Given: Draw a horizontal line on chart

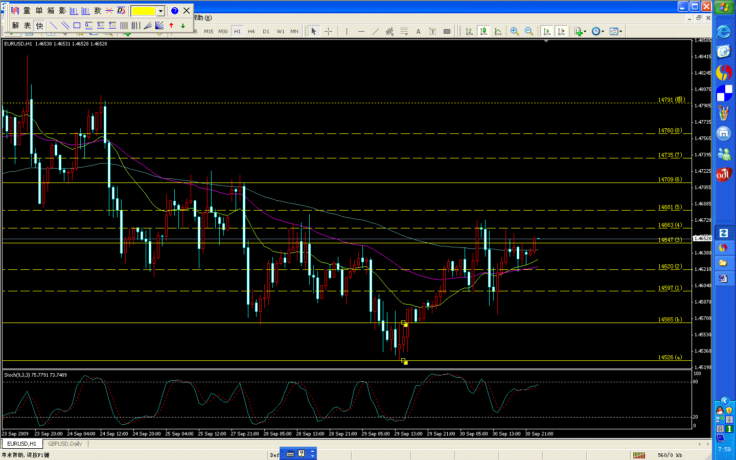Looking at the screenshot, I should point(361,32).
